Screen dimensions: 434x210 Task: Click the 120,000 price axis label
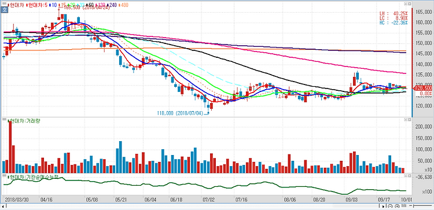(x=423, y=106)
